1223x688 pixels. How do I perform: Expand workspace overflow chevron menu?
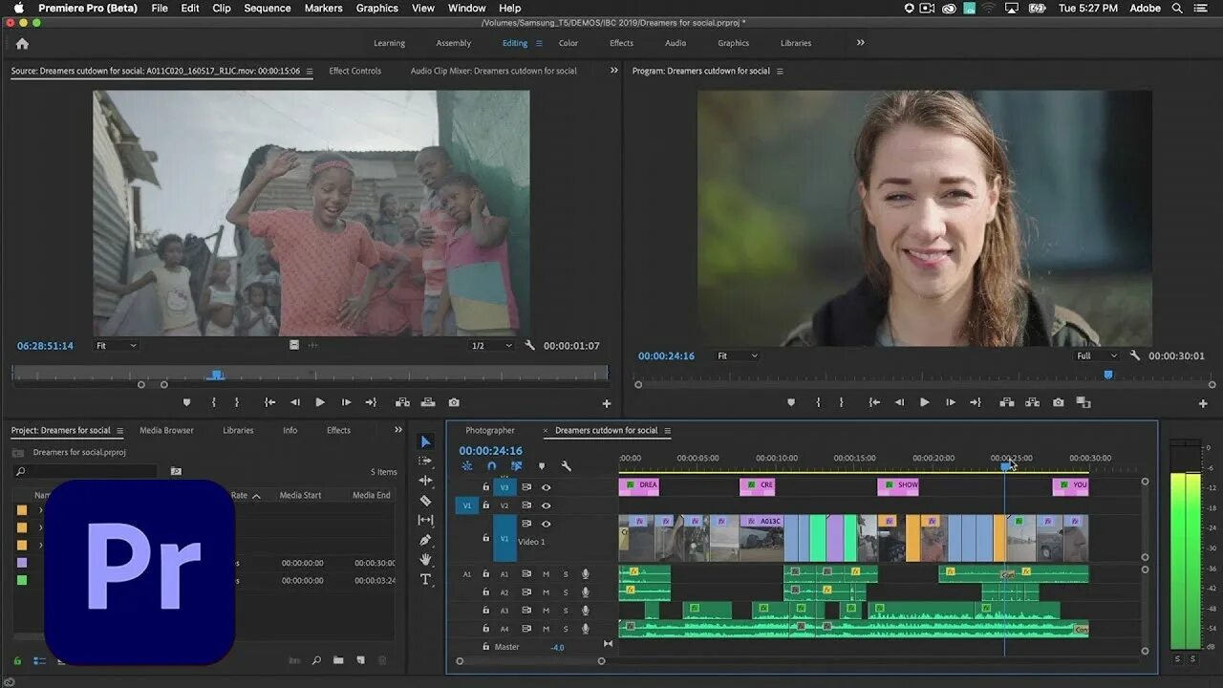[860, 43]
